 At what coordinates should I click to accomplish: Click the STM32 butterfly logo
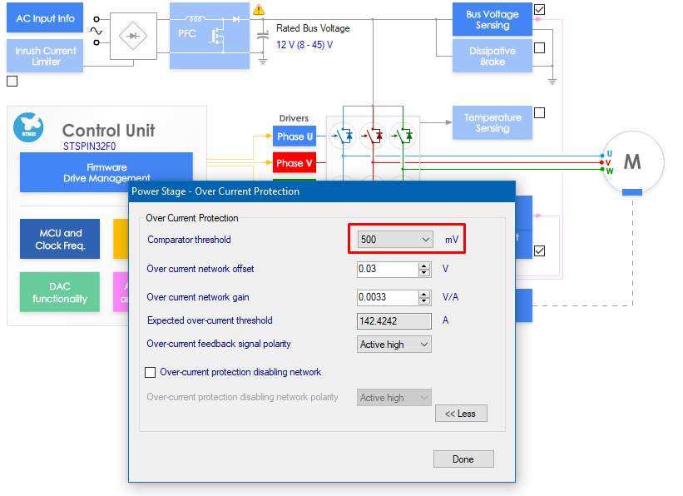(28, 127)
